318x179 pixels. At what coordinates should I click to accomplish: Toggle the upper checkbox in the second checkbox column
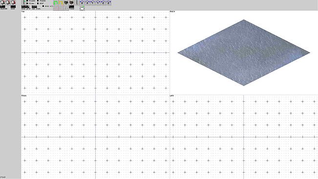[x=38, y=1]
